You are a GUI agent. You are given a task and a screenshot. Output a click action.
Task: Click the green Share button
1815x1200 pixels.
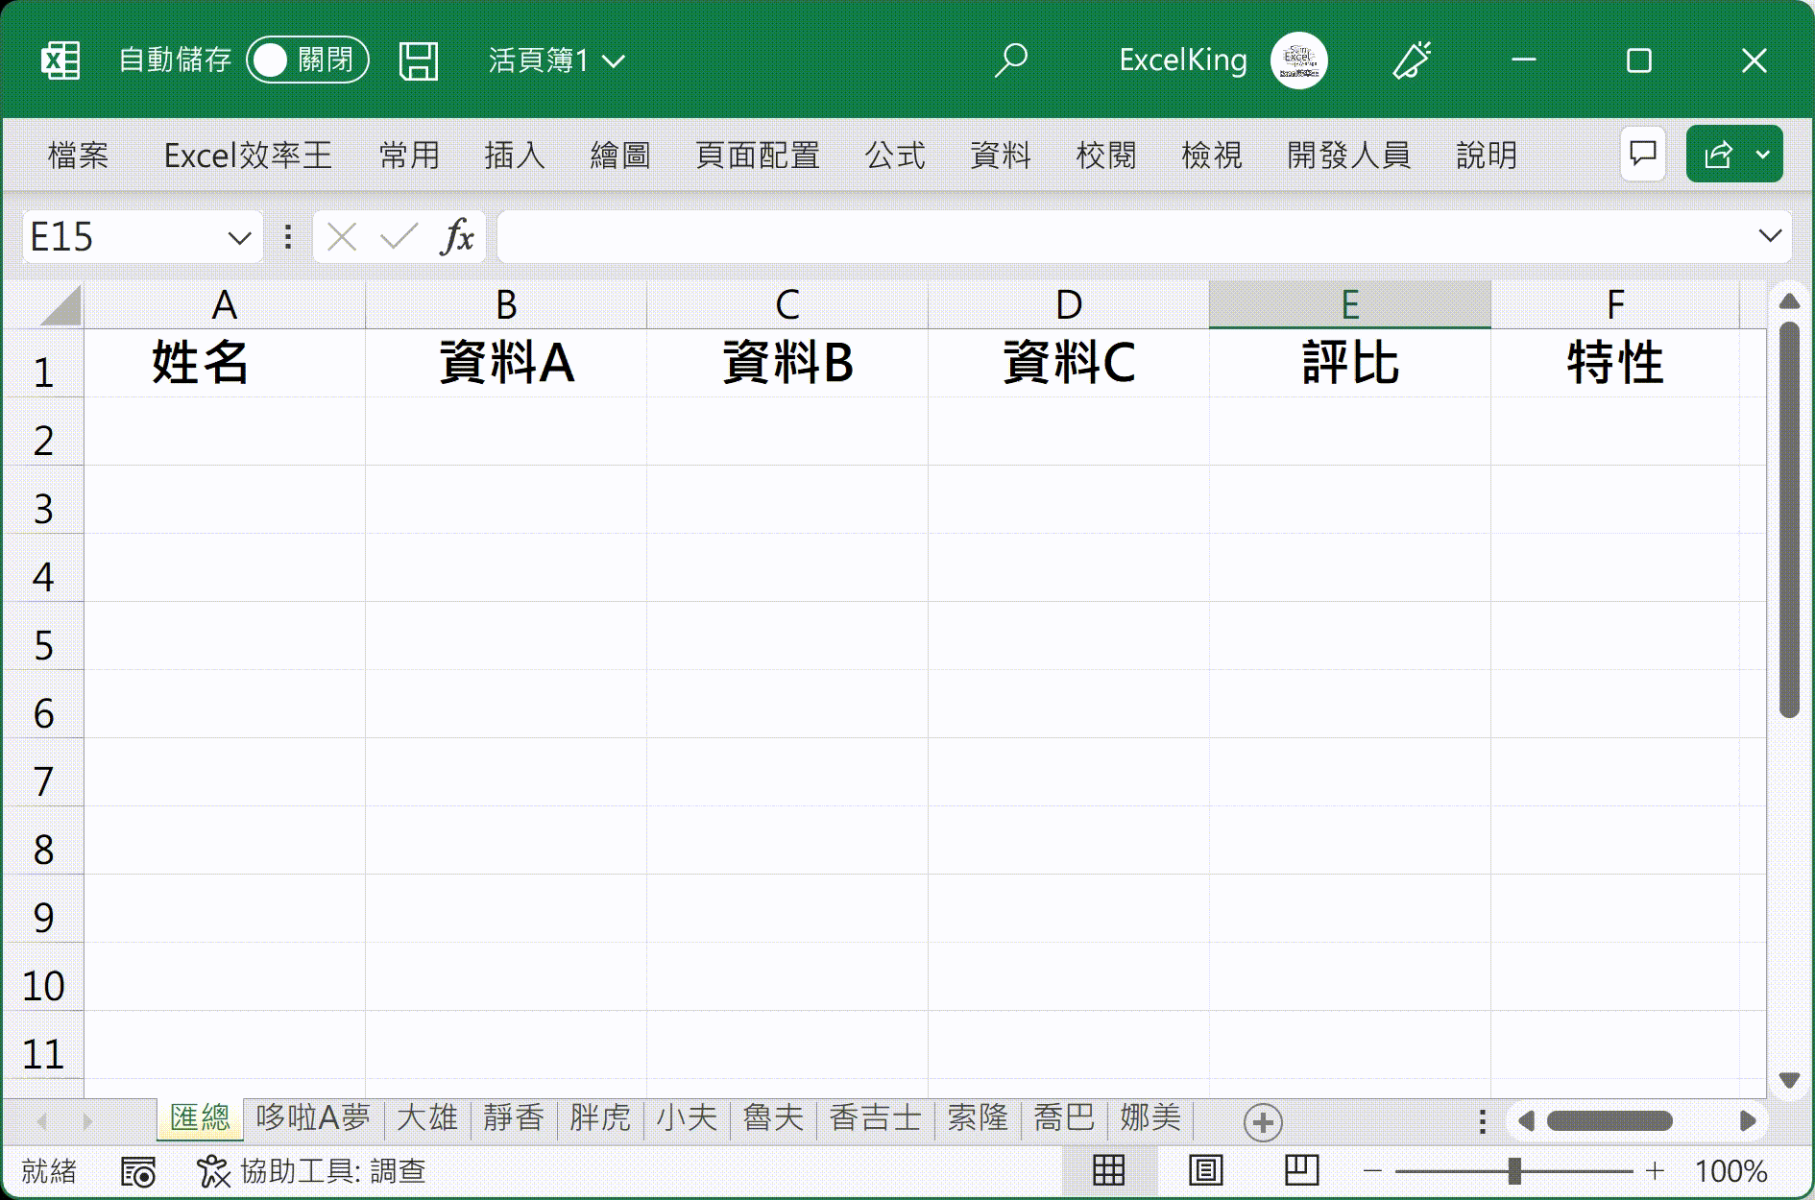1718,154
